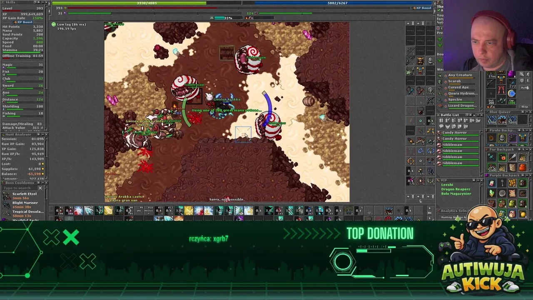Select Quara Hydrom entry in prey tracker
This screenshot has height=300, width=533.
458,94
